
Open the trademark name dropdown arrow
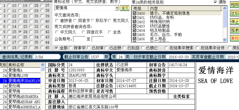pyautogui.click(x=117, y=8)
